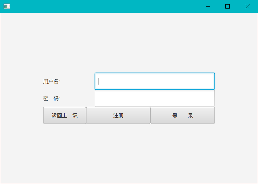
Task: Click the 用户名: label text
Action: point(52,81)
